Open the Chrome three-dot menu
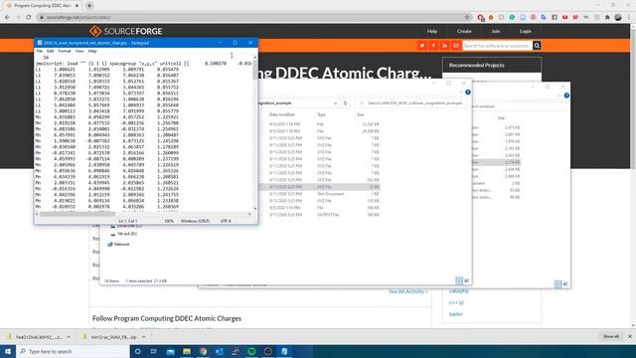 (x=629, y=17)
